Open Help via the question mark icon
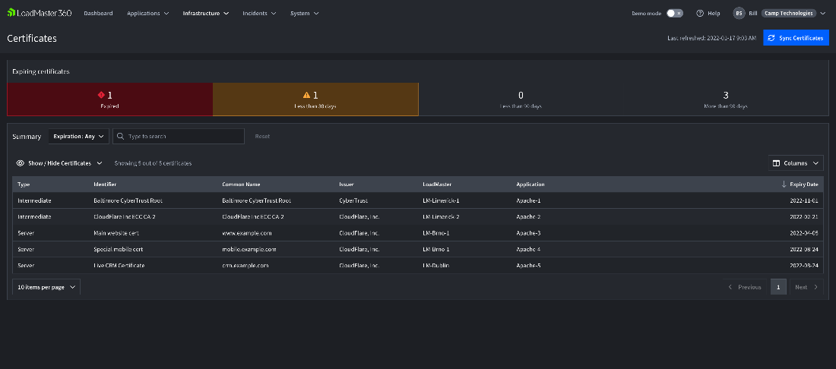 (700, 13)
